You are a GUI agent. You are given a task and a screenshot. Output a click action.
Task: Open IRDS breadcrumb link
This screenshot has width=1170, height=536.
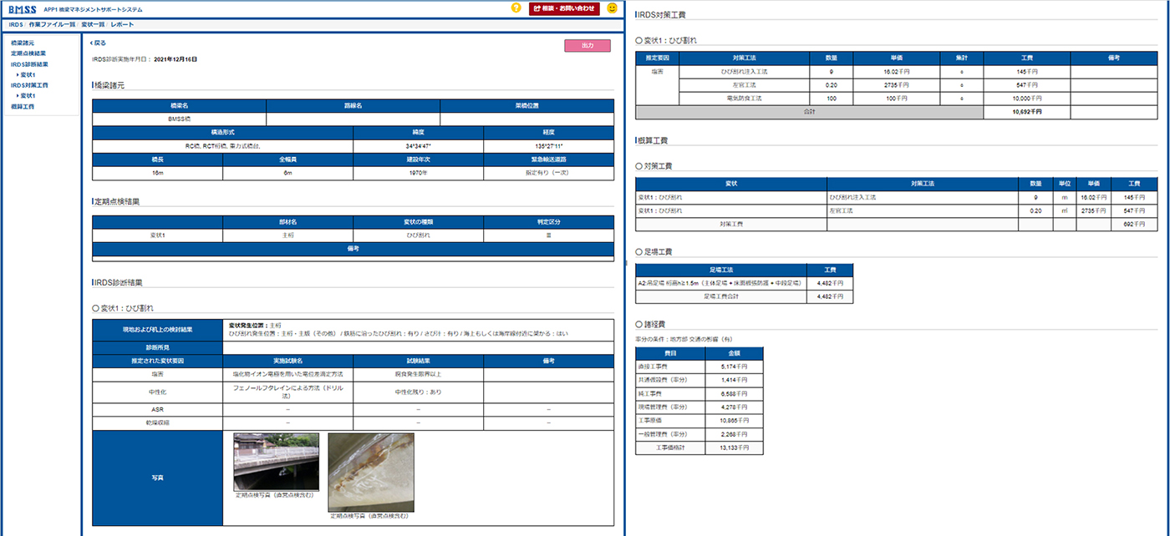14,25
